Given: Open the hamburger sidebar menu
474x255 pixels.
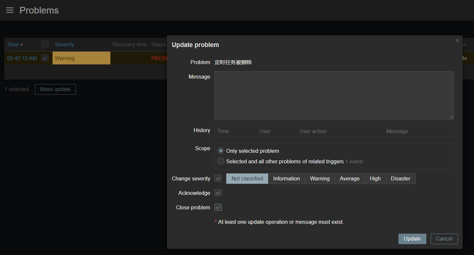Looking at the screenshot, I should (x=10, y=10).
